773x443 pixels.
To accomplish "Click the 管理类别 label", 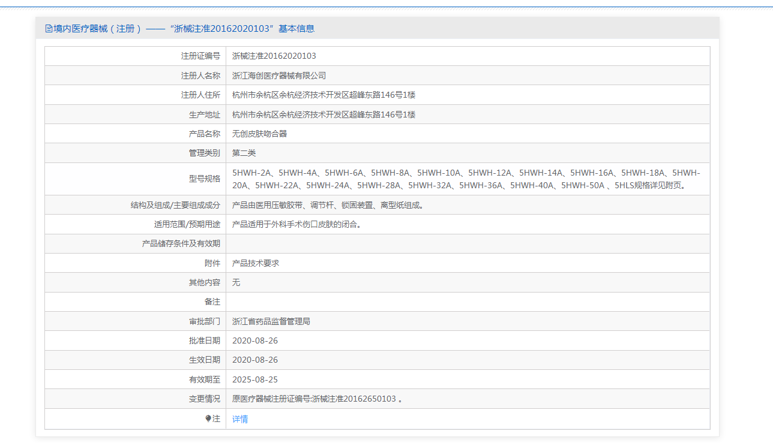I will pyautogui.click(x=205, y=153).
